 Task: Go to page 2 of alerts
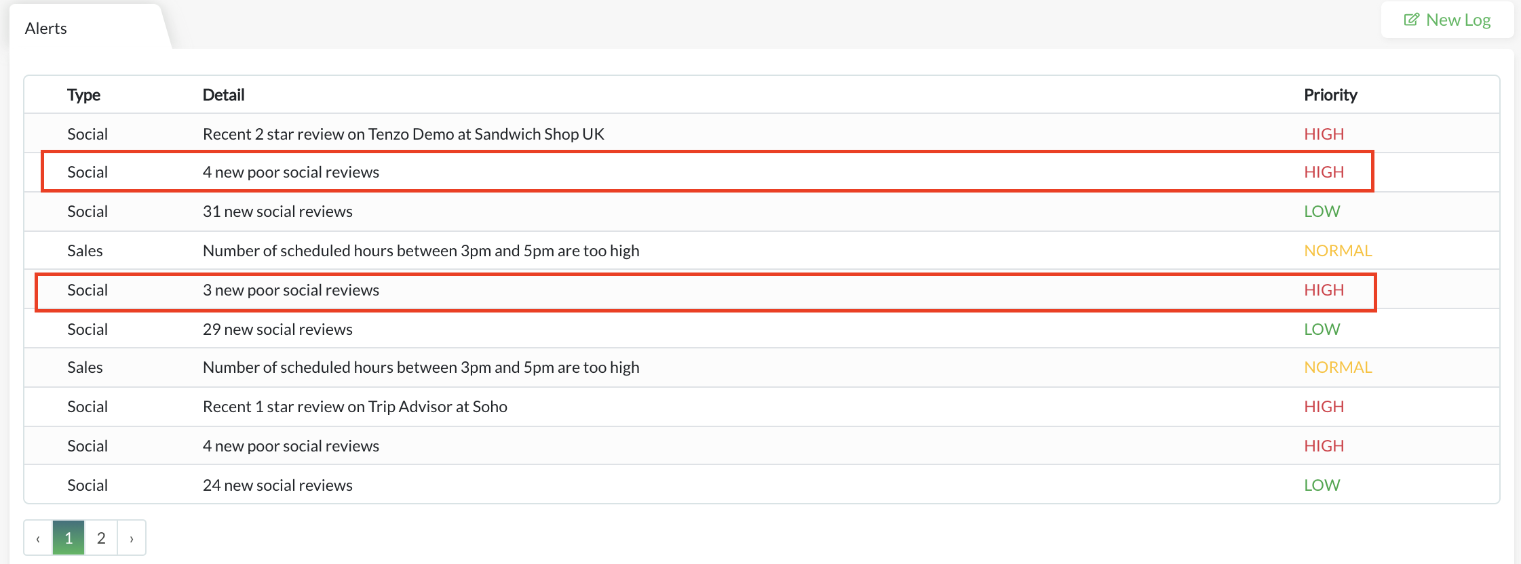101,538
